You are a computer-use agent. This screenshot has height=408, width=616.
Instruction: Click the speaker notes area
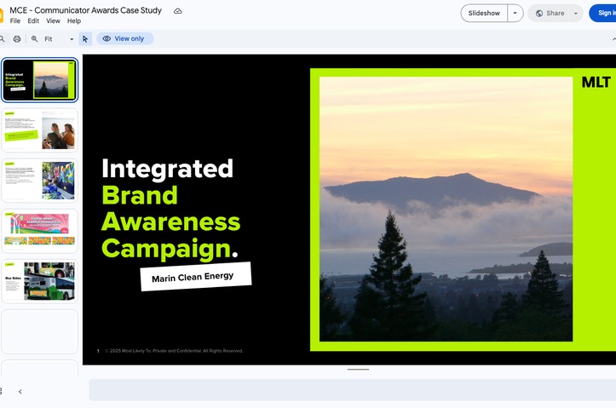(x=353, y=390)
